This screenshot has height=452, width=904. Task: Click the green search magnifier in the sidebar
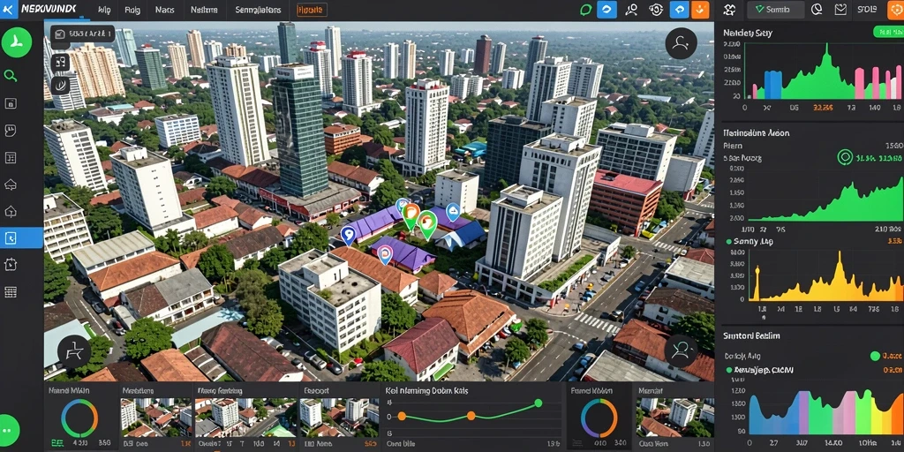(11, 76)
